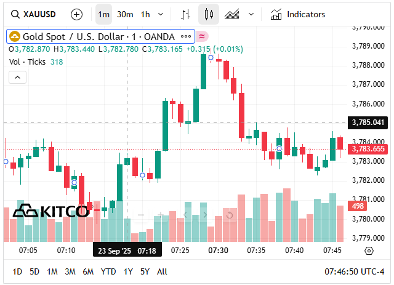
Task: Open the legend's three-dot more menu
Action: click(185, 36)
